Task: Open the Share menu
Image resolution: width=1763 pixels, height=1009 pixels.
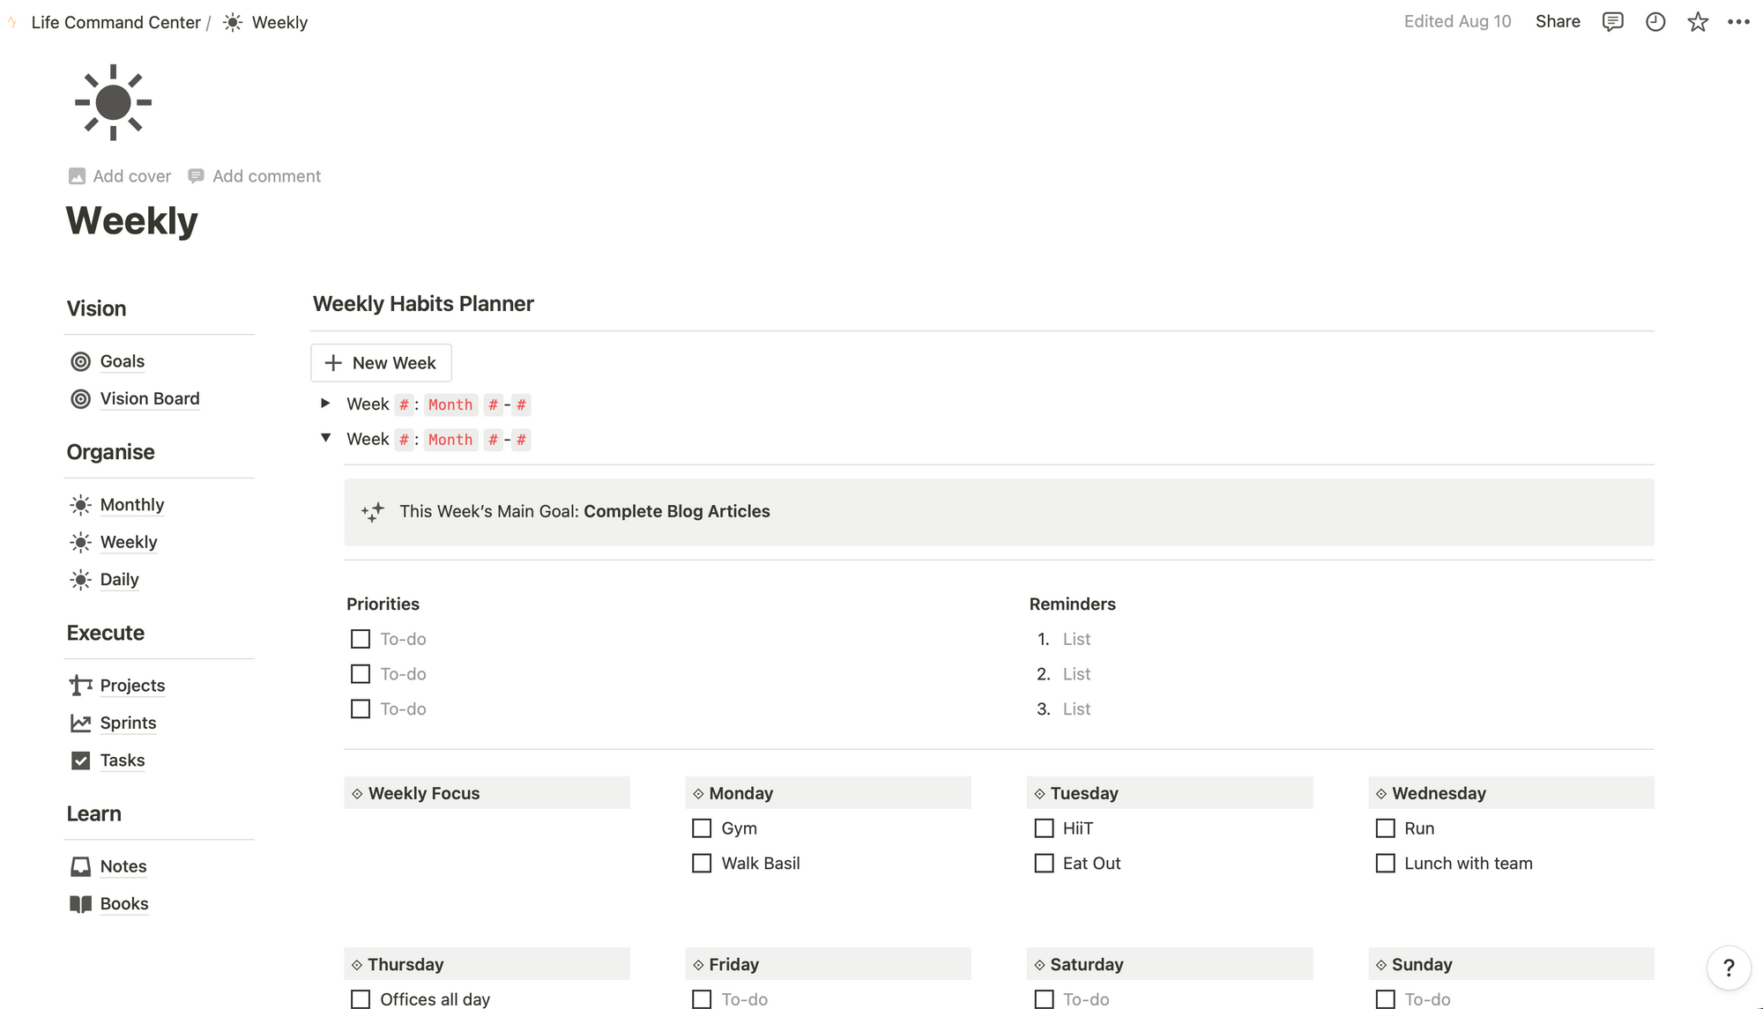Action: pos(1558,21)
